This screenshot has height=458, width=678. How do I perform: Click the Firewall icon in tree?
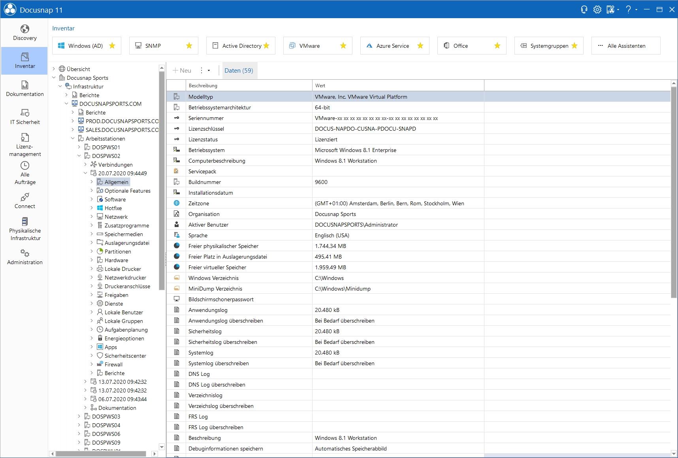(100, 364)
